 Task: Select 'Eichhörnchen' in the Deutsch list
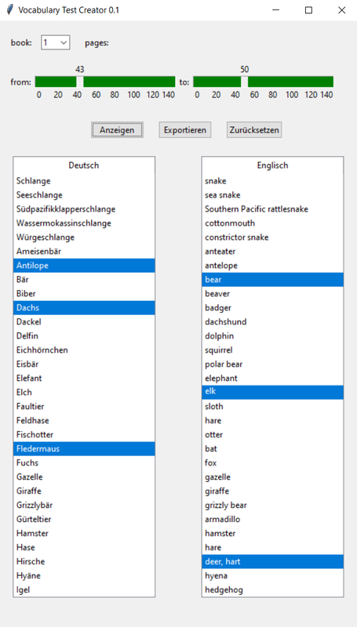pyautogui.click(x=84, y=350)
